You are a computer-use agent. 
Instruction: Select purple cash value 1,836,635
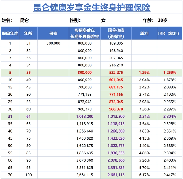pos(116,153)
